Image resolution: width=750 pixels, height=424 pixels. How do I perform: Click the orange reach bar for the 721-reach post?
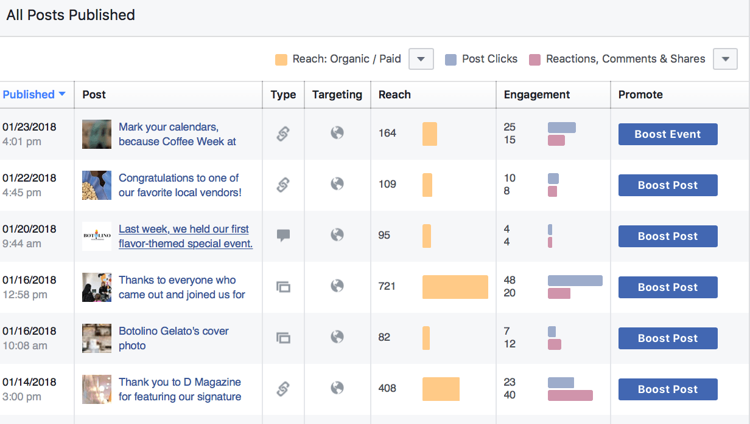pos(455,287)
